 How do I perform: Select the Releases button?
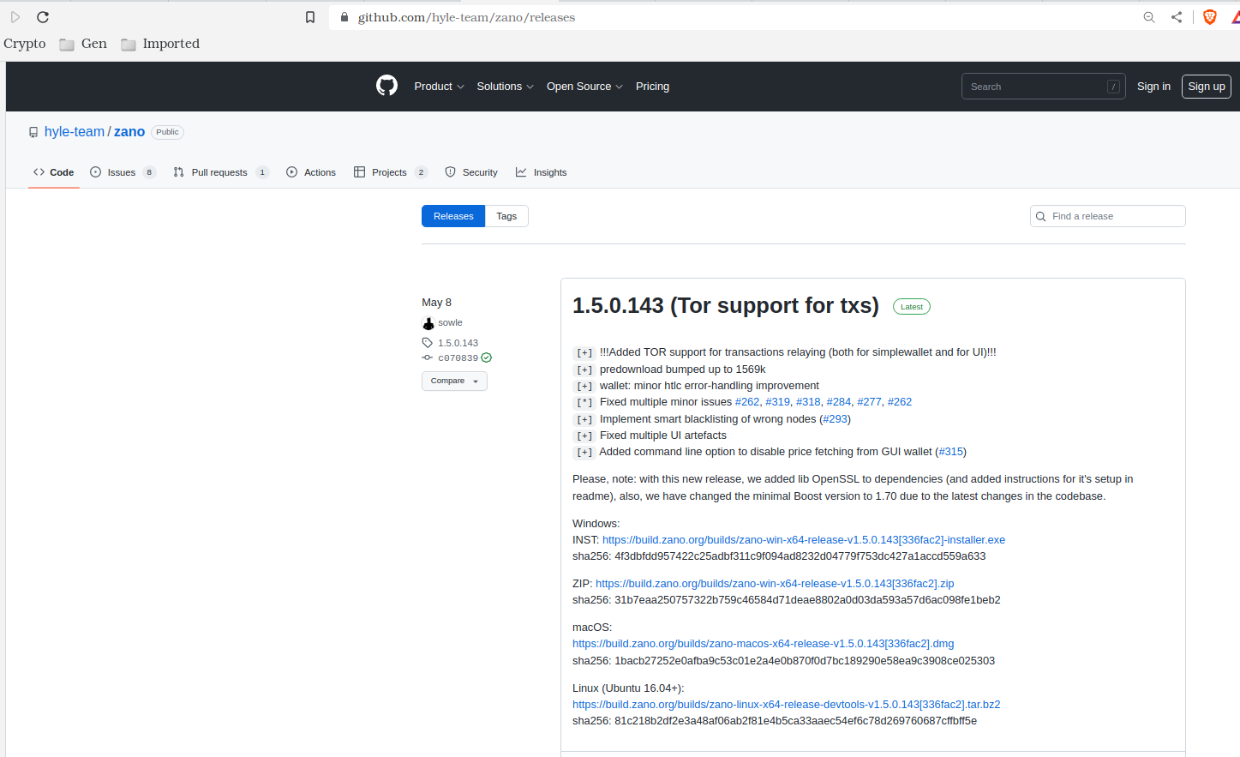[453, 216]
